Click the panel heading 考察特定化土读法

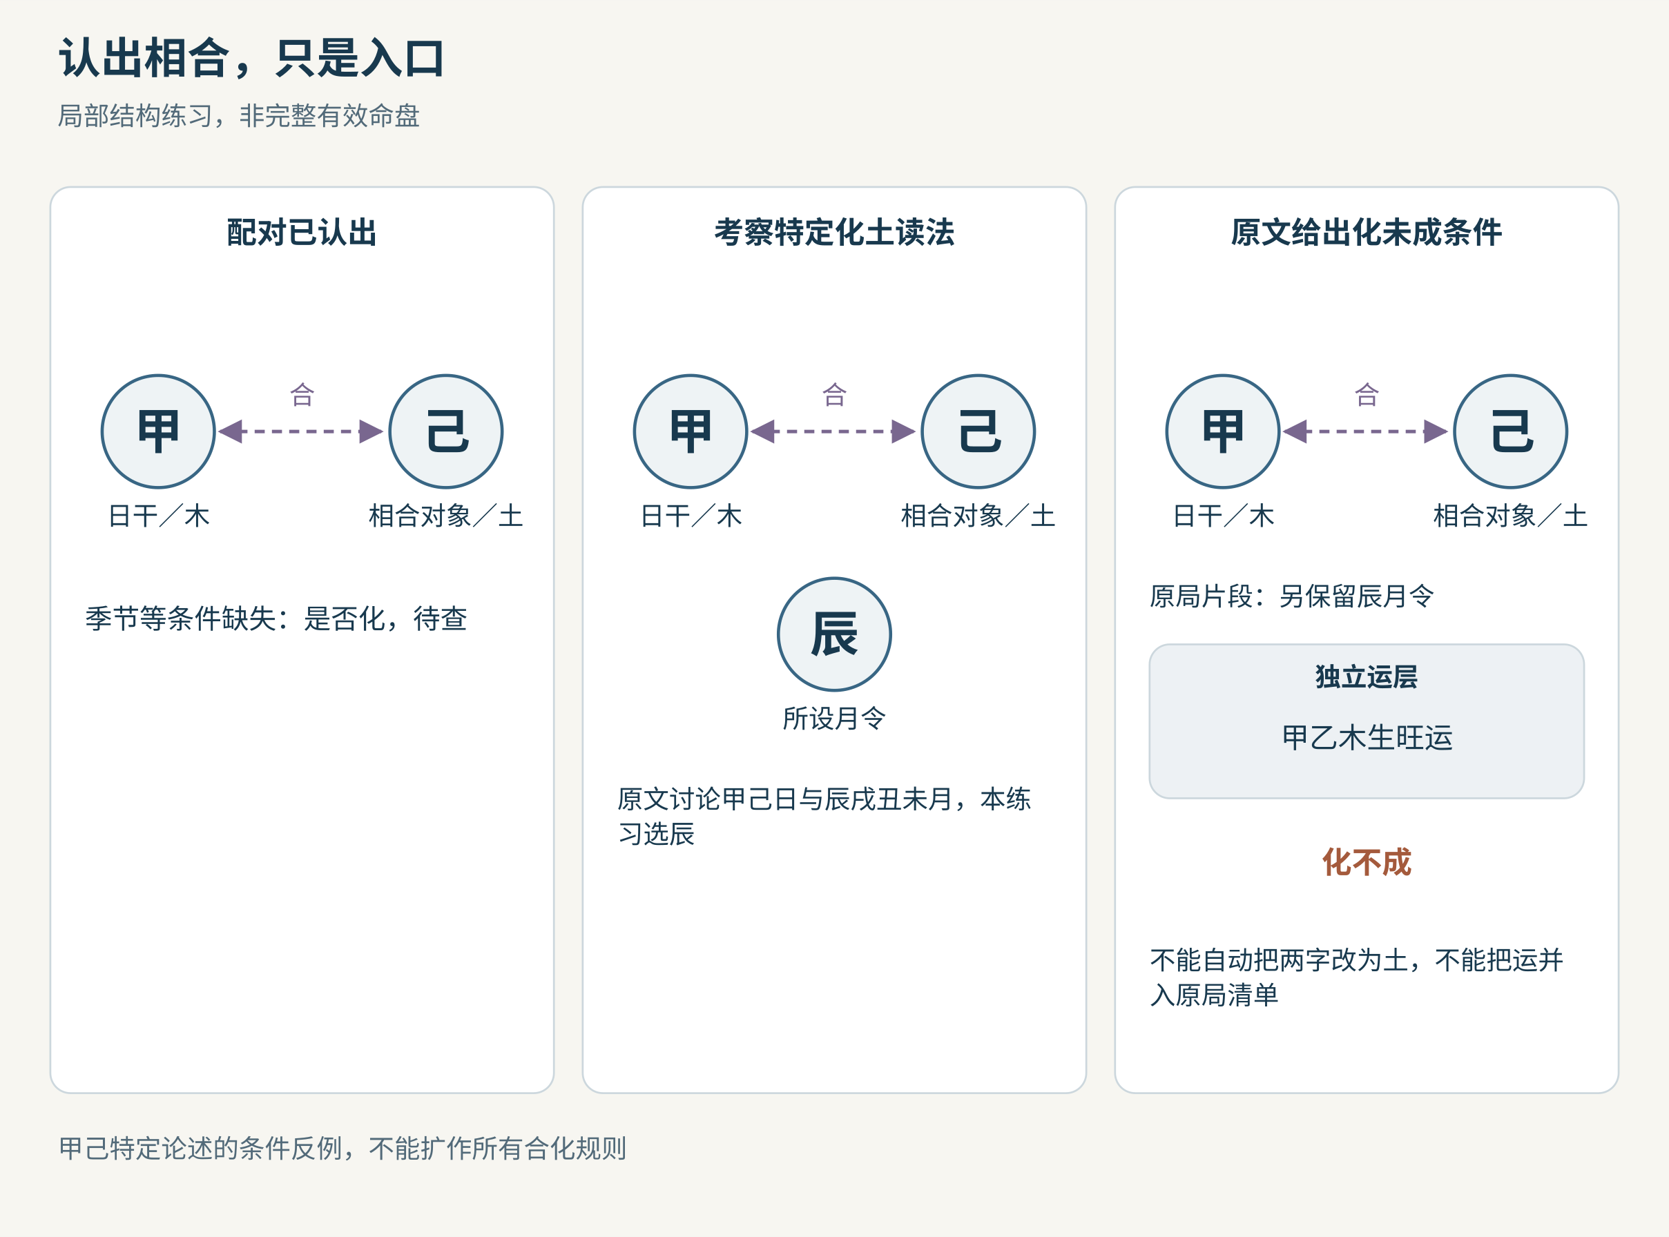834,232
